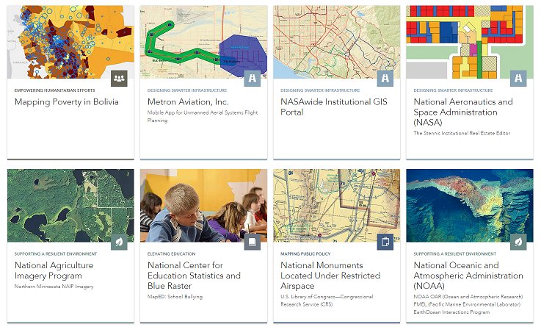This screenshot has width=541, height=327.
Task: Click Supporting a Resilient Environment label on NOAA card
Action: (454, 254)
